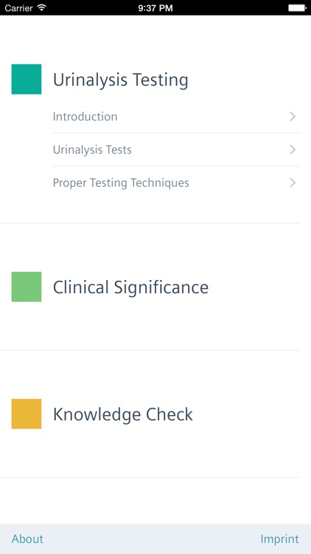Open the Urinalysis Tests list item
Image resolution: width=311 pixels, height=554 pixels.
tap(176, 150)
